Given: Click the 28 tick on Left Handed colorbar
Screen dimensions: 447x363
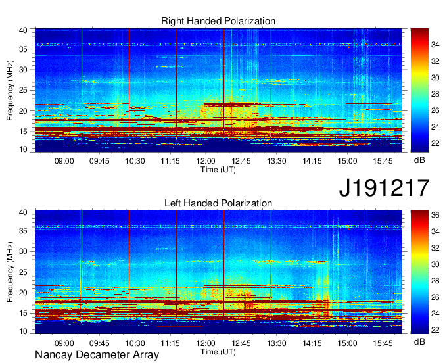Looking at the screenshot, I should coord(435,281).
